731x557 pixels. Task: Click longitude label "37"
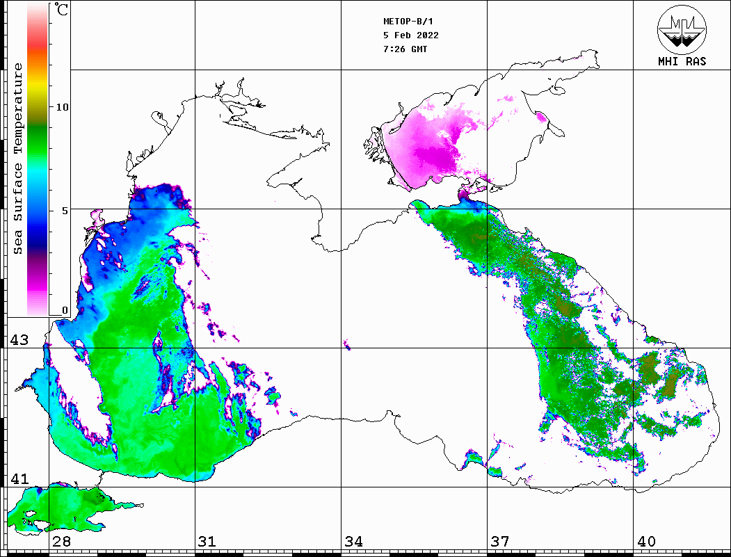pyautogui.click(x=500, y=541)
